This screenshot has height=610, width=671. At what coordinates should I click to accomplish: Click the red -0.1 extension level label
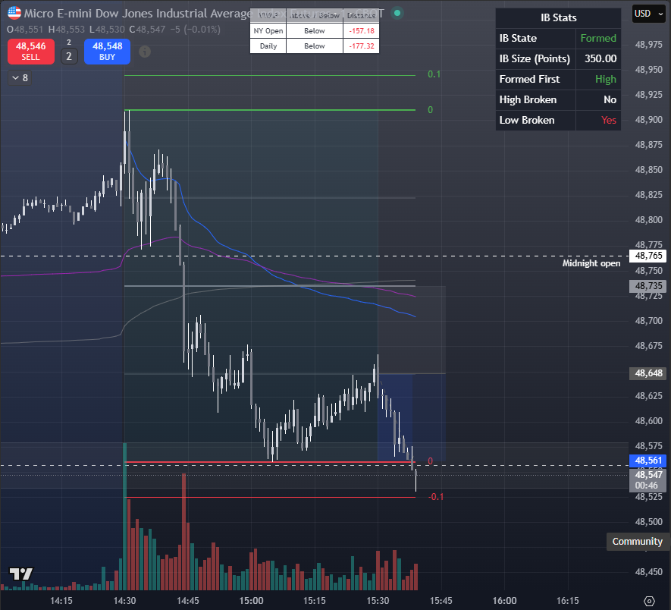[x=436, y=497]
